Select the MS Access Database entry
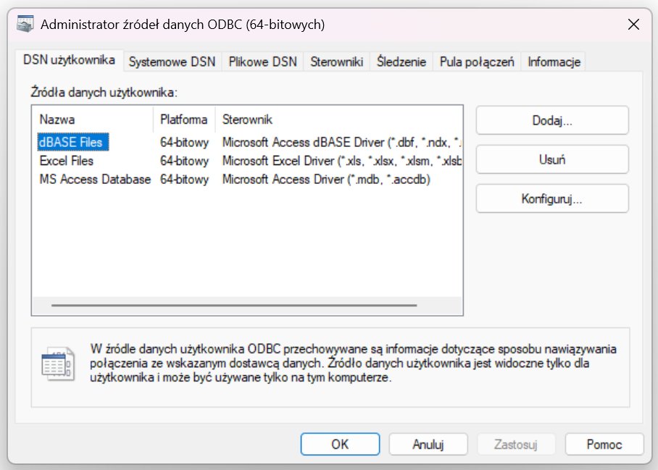Viewport: 658px width, 470px height. tap(95, 180)
